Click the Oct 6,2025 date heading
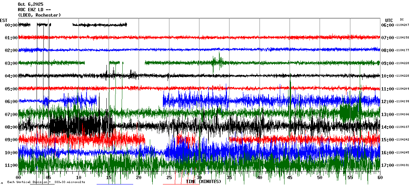This screenshot has width=409, height=187. click(x=30, y=4)
